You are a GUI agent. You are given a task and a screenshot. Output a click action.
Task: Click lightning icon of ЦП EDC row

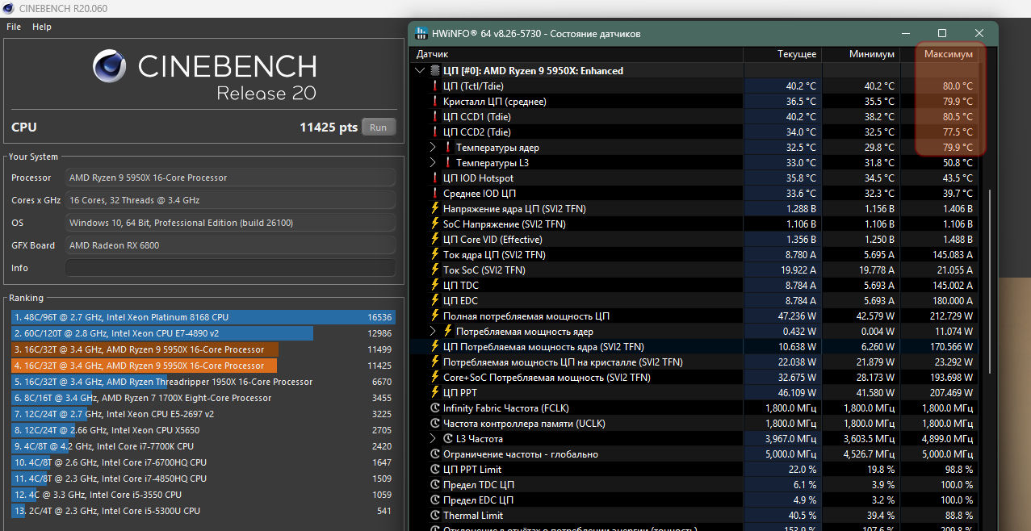tap(435, 301)
